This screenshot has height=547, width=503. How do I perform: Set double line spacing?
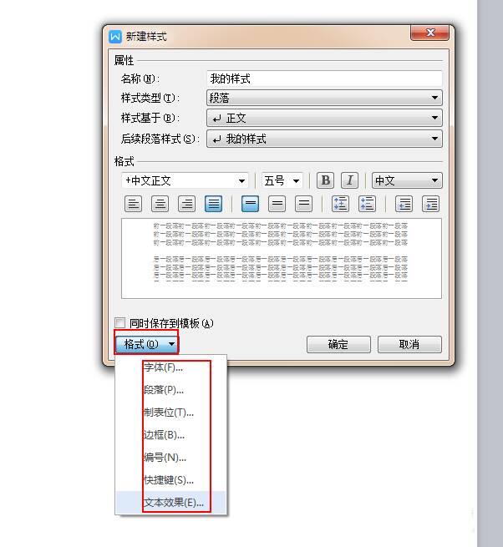pyautogui.click(x=303, y=204)
